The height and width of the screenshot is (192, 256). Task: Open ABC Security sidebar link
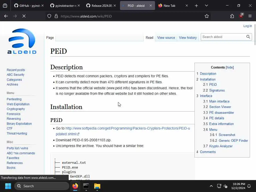[x=15, y=74]
